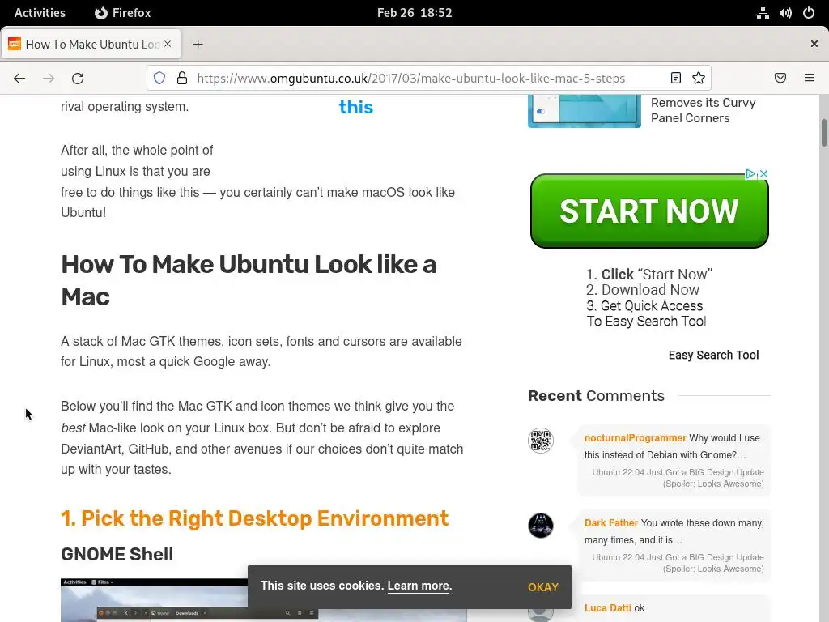This screenshot has width=829, height=622.
Task: Open Ubuntu 22.04 link under nocturnalProgrammer comment
Action: 678,478
